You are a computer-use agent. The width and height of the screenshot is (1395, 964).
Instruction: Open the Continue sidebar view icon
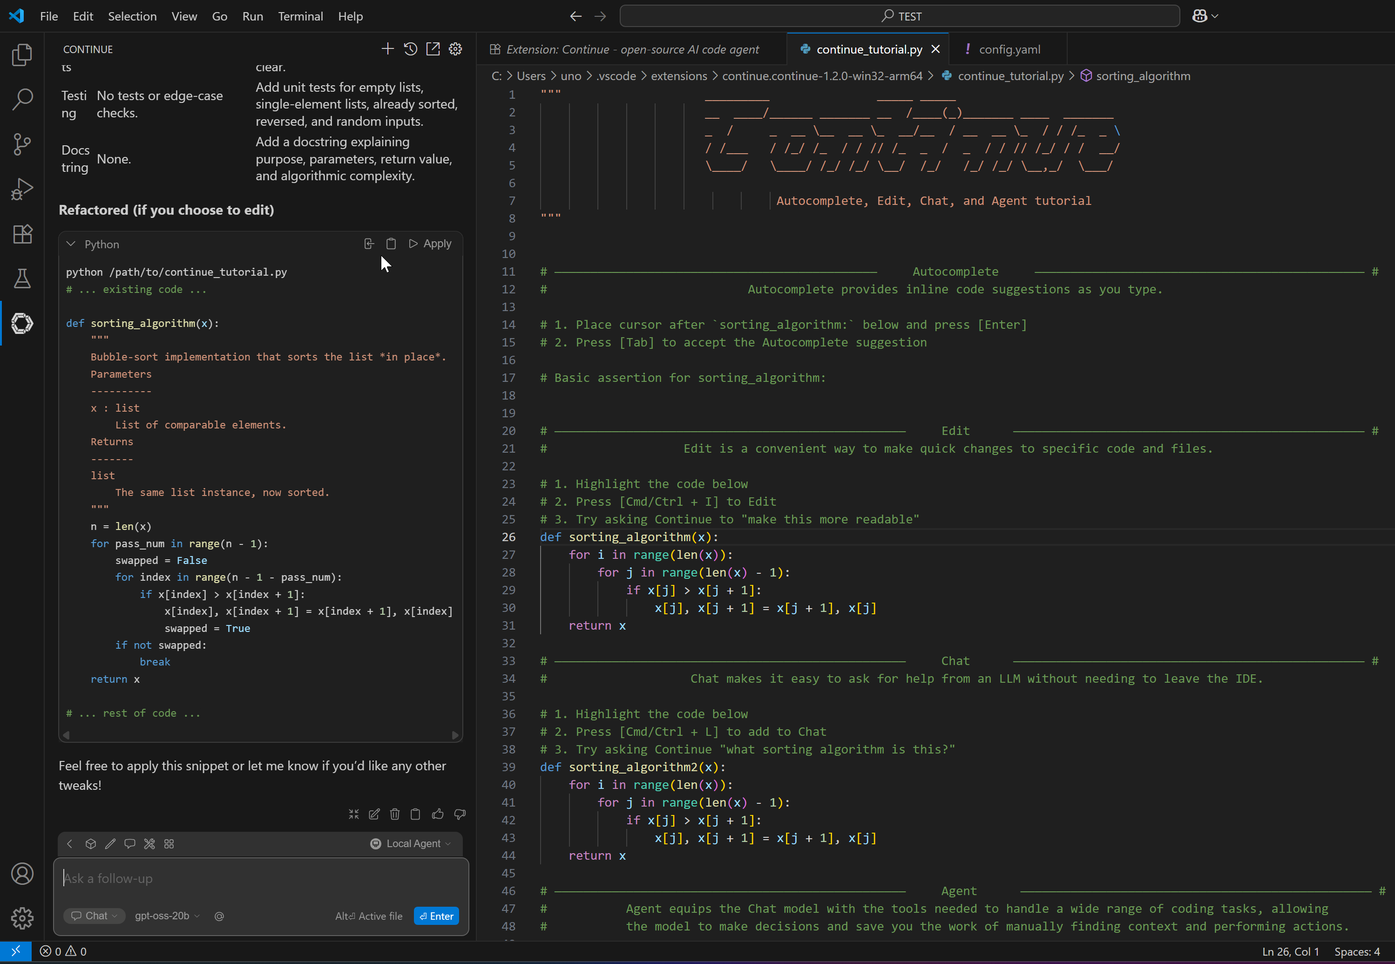(x=22, y=323)
